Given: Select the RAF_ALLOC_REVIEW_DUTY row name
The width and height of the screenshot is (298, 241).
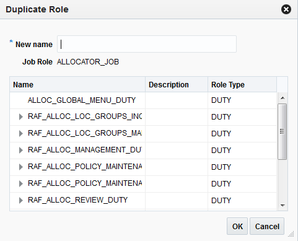Looking at the screenshot, I should [78, 200].
